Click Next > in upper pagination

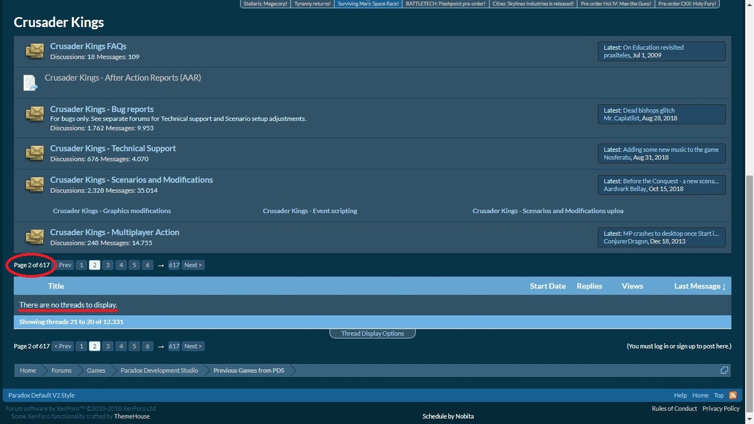pos(193,265)
